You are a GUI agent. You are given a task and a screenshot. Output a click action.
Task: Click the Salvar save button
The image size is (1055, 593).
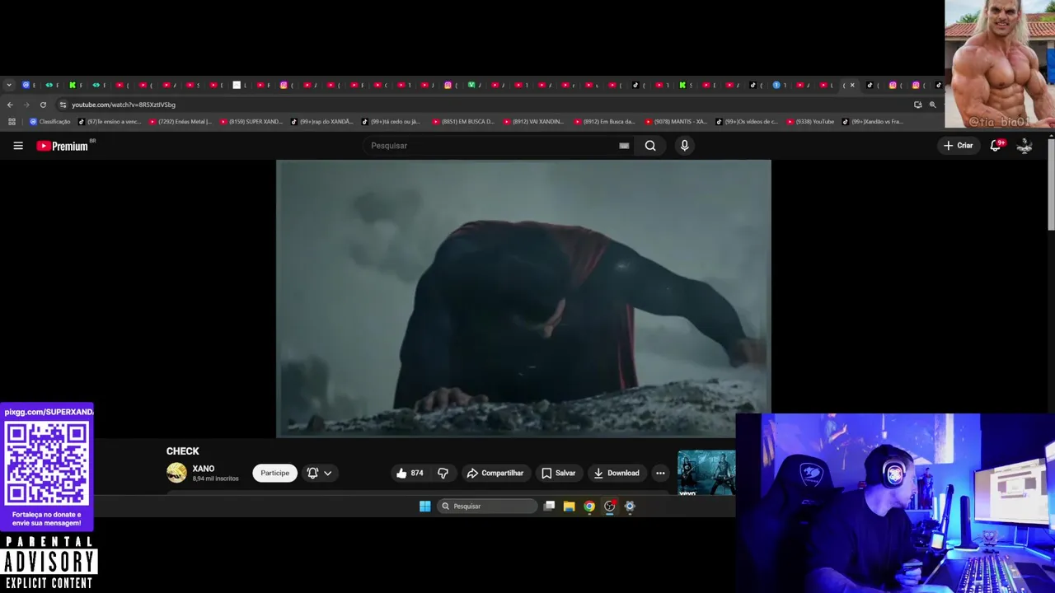click(x=558, y=473)
